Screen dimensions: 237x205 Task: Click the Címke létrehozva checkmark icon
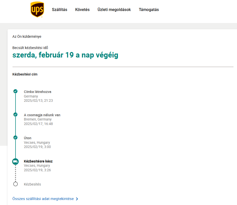tap(16, 91)
